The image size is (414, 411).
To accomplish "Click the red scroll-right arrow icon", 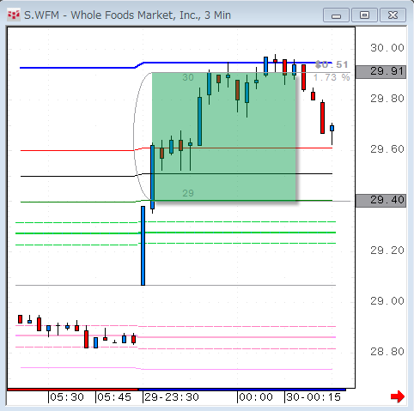I will (398, 396).
